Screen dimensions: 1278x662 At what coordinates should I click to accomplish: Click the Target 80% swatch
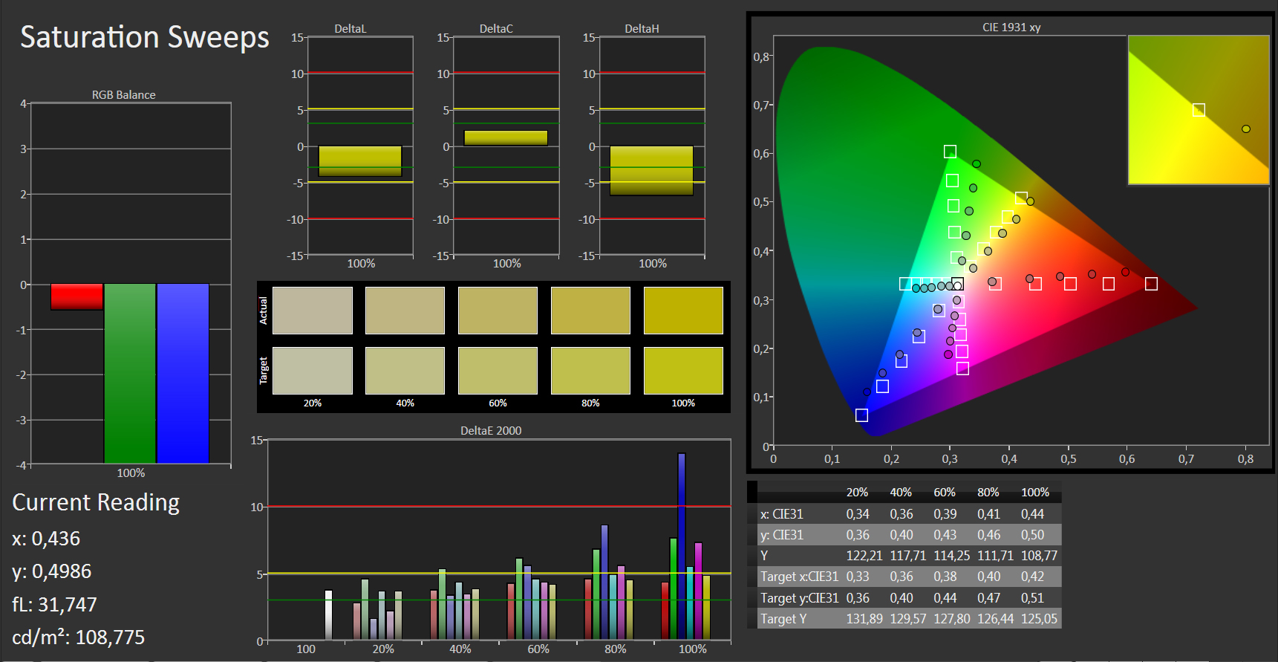click(590, 371)
